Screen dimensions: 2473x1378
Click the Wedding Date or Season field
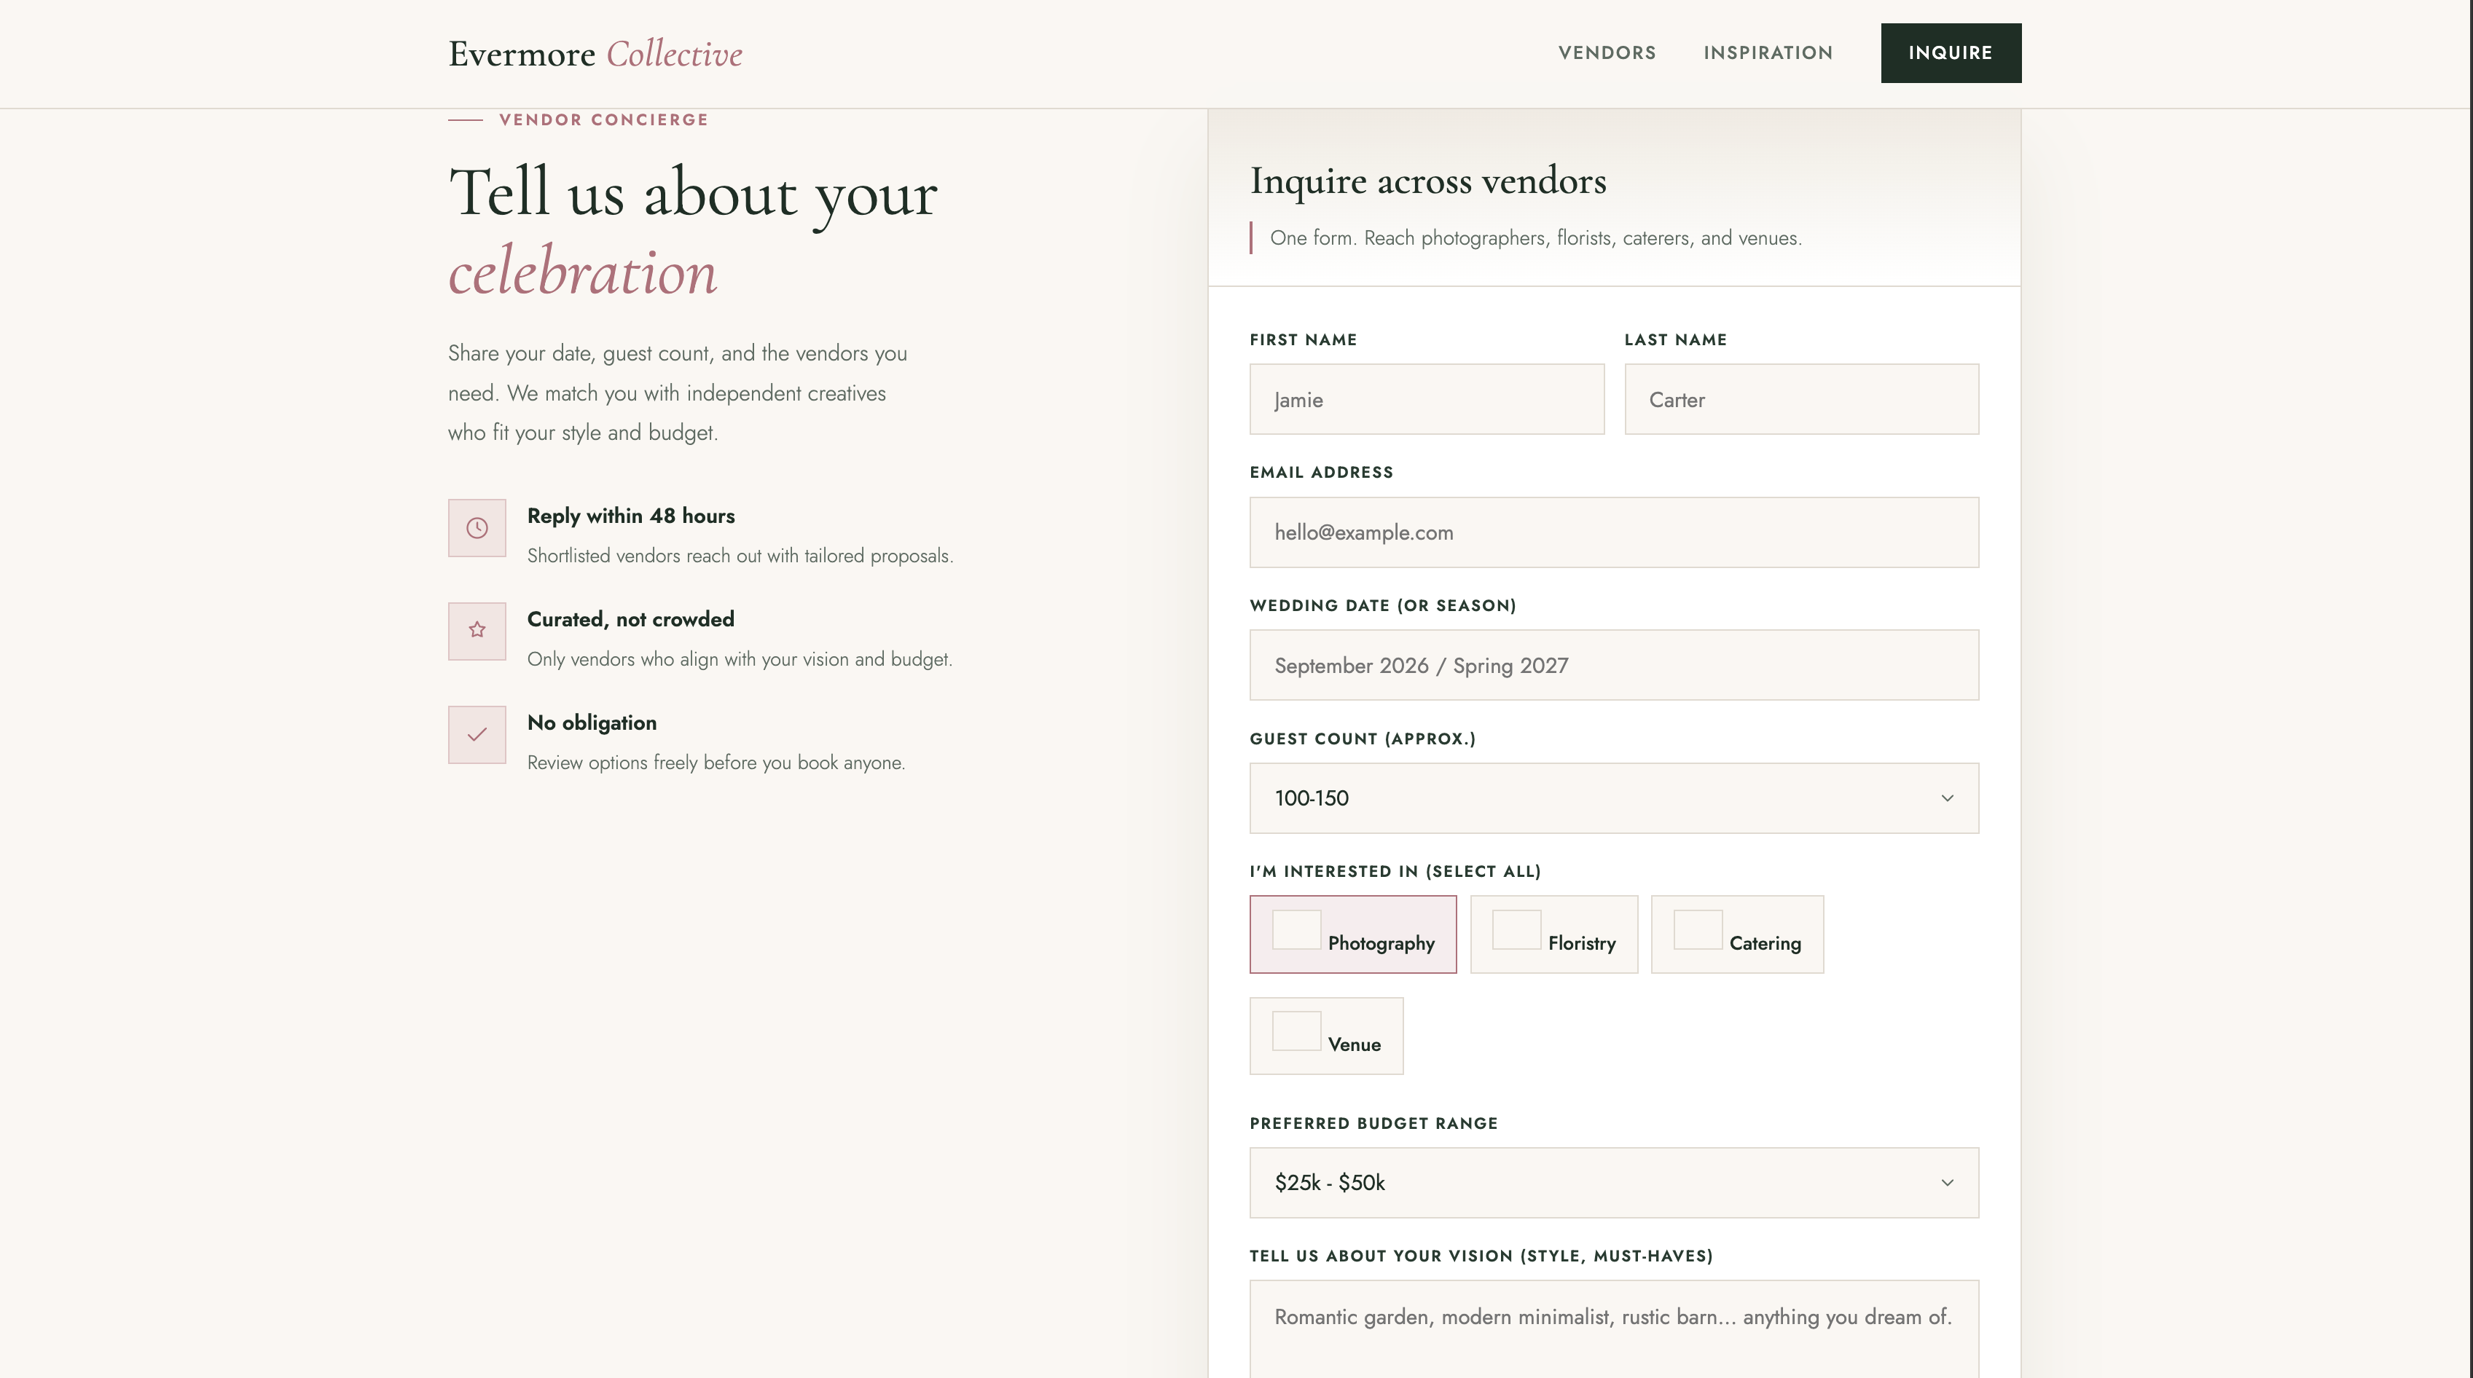1614,665
